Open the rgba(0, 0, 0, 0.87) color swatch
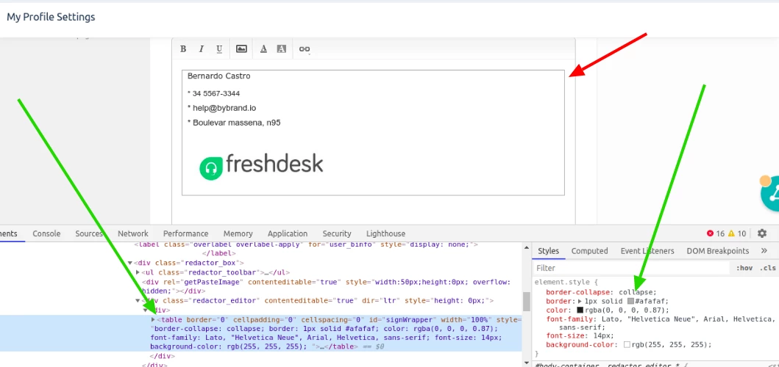The image size is (779, 367). [x=580, y=310]
